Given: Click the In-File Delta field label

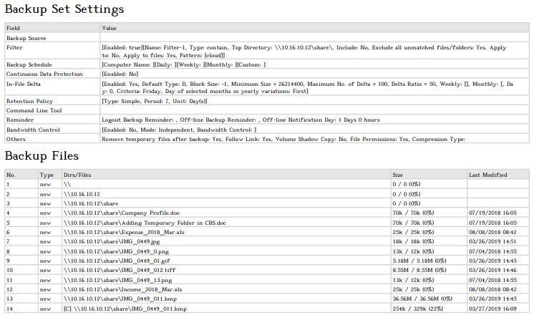Looking at the screenshot, I should (24, 83).
